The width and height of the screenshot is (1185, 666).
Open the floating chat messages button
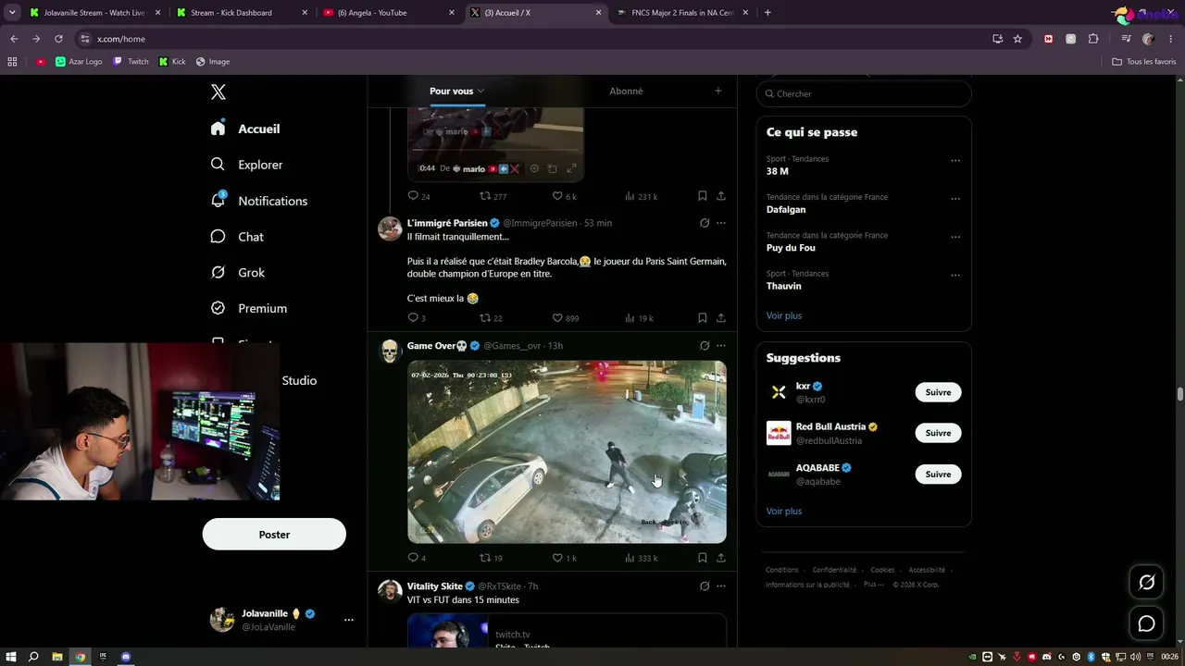click(x=1146, y=623)
